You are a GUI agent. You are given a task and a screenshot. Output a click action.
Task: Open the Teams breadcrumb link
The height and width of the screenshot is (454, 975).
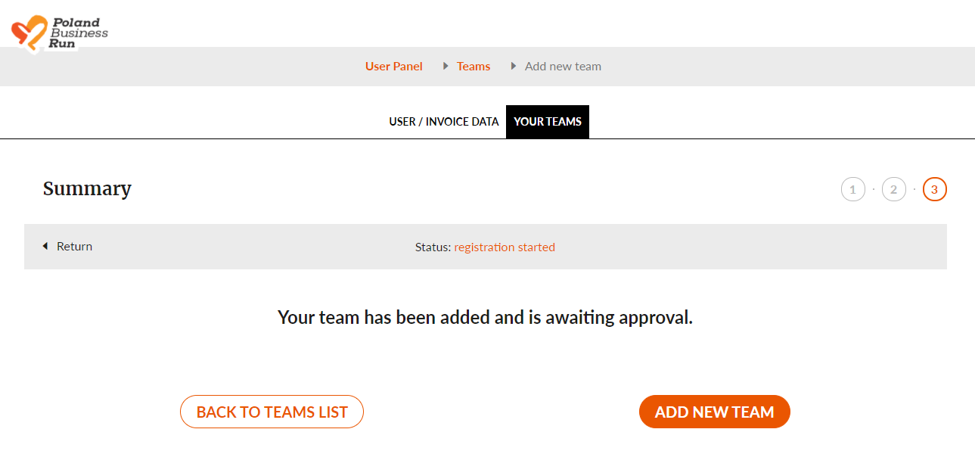point(474,67)
